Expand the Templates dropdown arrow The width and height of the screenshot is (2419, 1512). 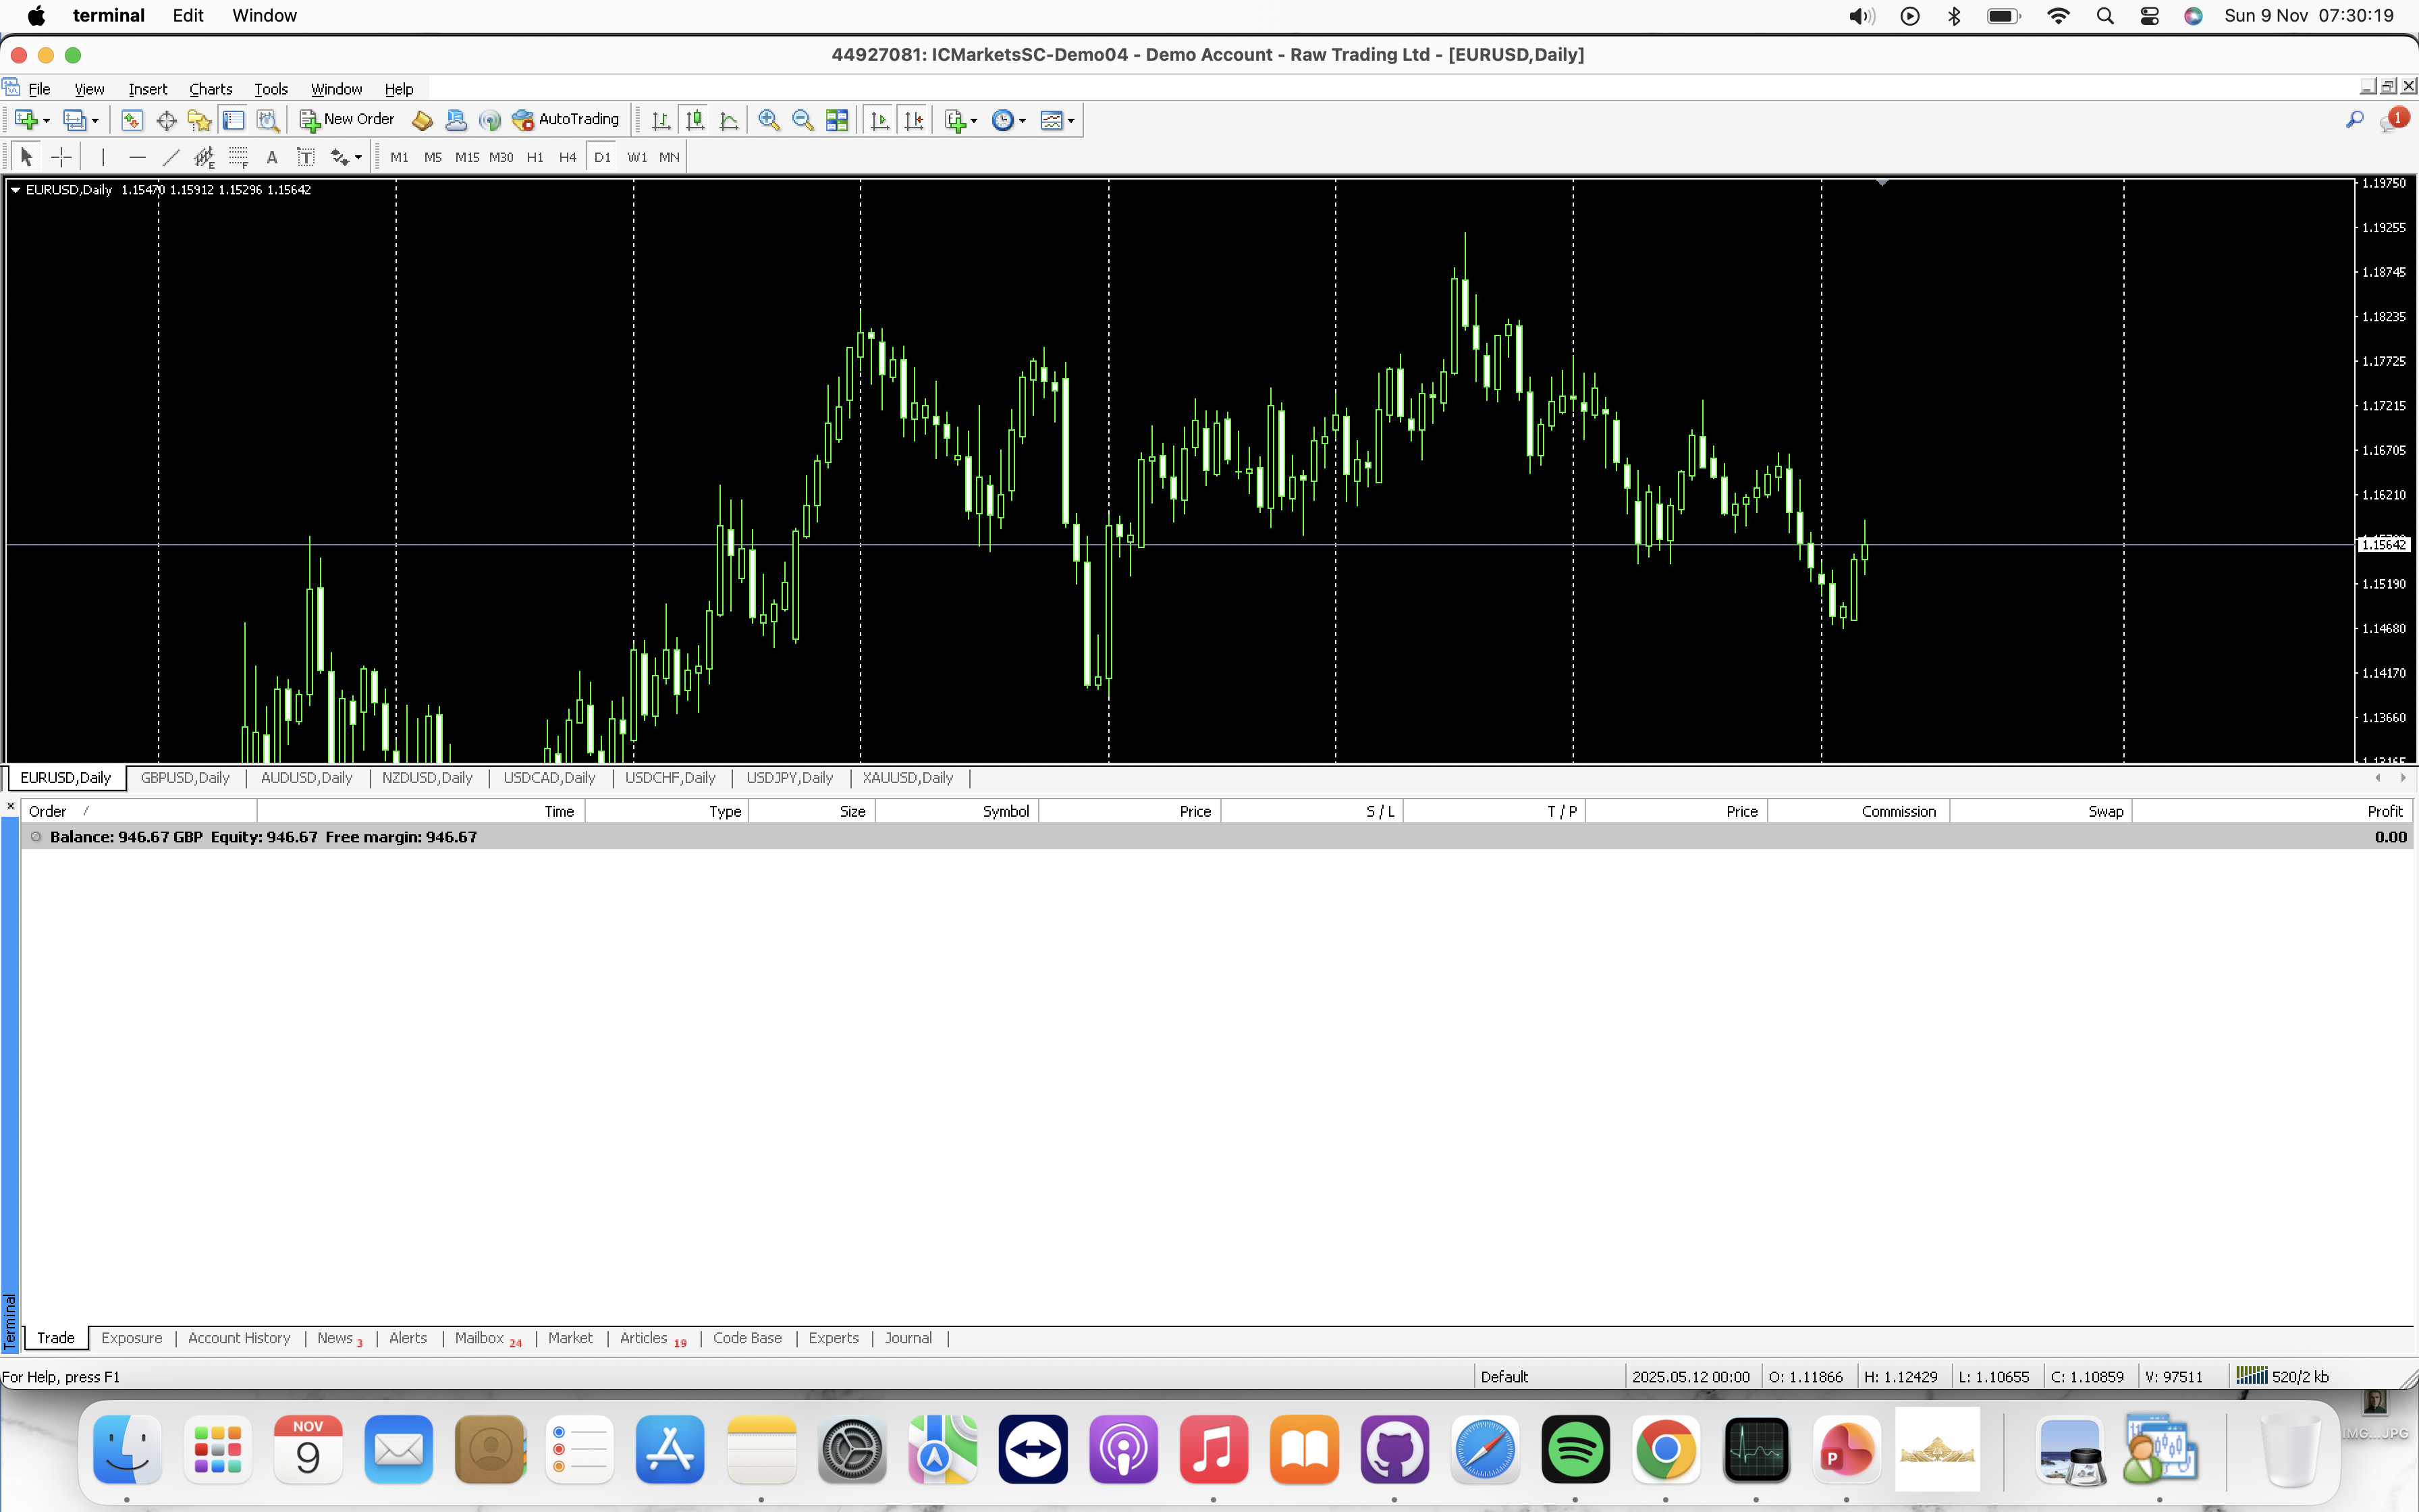point(1070,121)
